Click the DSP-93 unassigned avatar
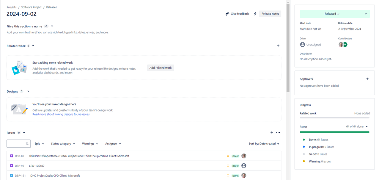 click(x=244, y=166)
